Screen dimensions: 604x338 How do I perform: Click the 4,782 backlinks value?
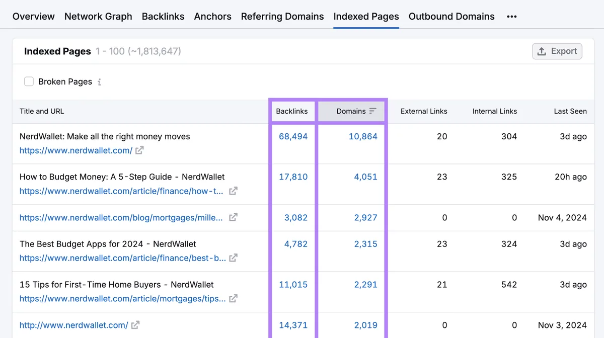point(296,244)
